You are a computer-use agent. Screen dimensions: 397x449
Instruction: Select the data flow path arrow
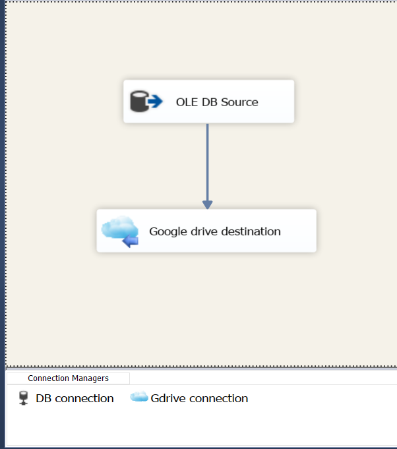tap(207, 166)
